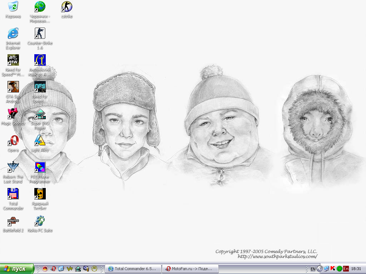The height and width of the screenshot is (274, 366).
Task: Launch the red flame quick launch icon
Action: click(x=45, y=269)
